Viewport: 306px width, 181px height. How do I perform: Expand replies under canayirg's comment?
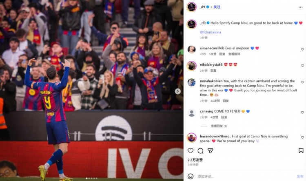pyautogui.click(x=219, y=126)
